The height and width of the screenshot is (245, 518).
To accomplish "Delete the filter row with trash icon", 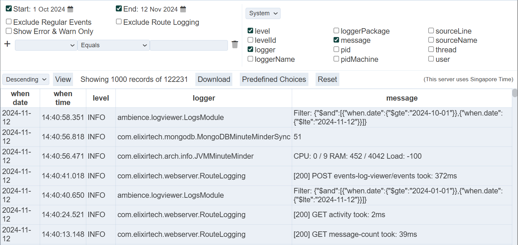I will pyautogui.click(x=235, y=45).
